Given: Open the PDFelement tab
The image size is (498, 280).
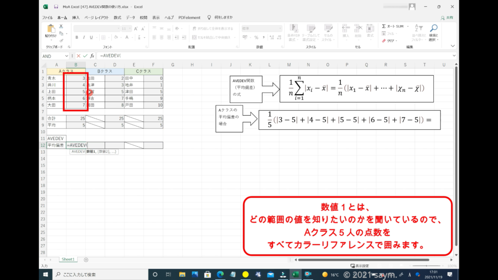Looking at the screenshot, I should coord(189,17).
